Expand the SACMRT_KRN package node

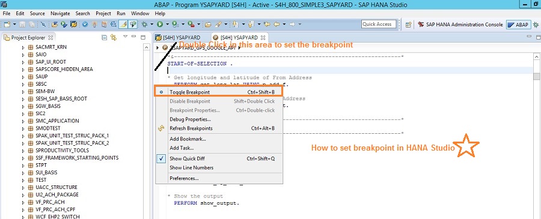click(23, 47)
